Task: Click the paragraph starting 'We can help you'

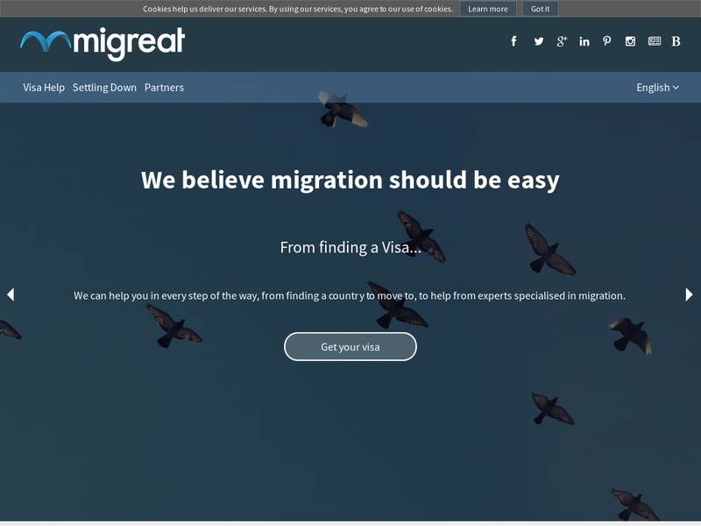Action: (x=350, y=295)
